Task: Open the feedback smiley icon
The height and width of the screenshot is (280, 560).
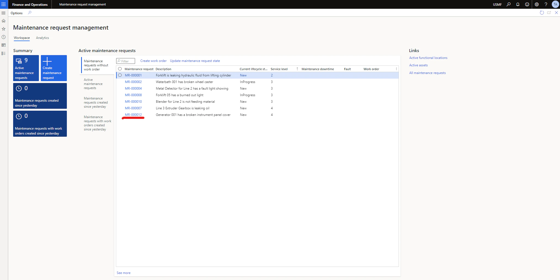Action: [527, 4]
